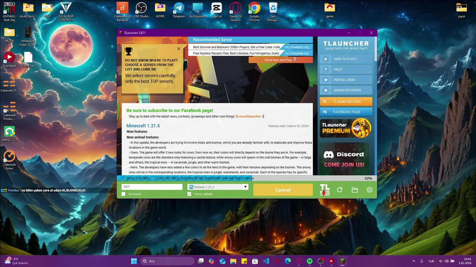Click mc.mineberry.org server address
Image resolution: width=476 pixels, height=267 pixels.
297,47
